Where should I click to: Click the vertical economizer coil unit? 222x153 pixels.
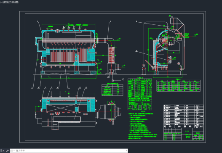tap(111, 55)
